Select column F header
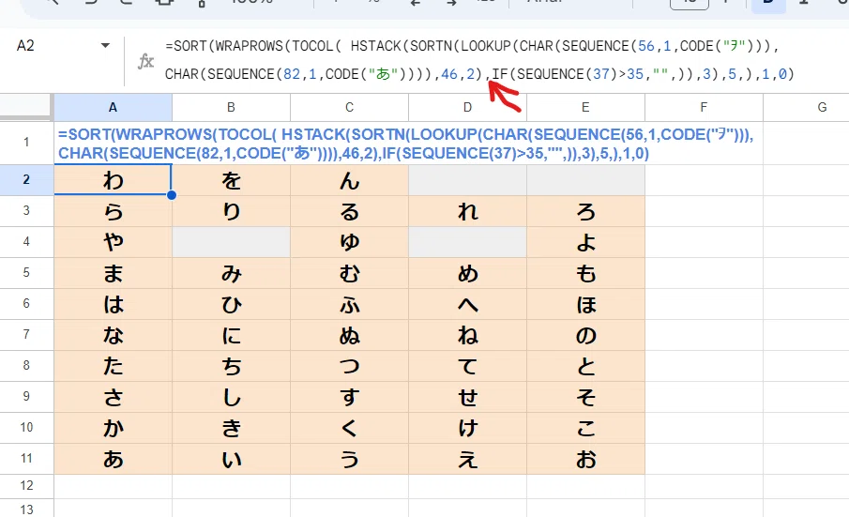 pyautogui.click(x=704, y=107)
